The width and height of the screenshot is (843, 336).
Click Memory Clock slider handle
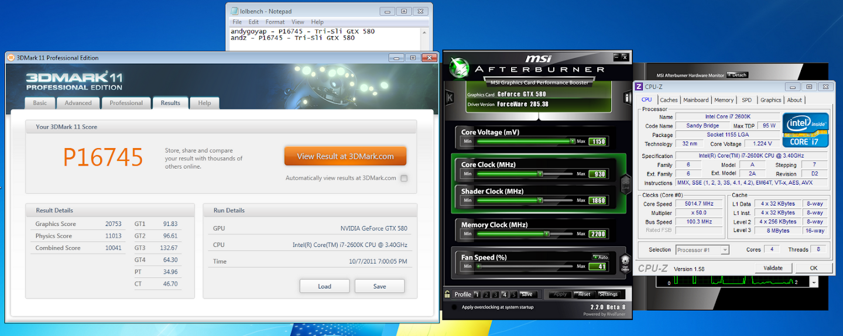tap(546, 234)
